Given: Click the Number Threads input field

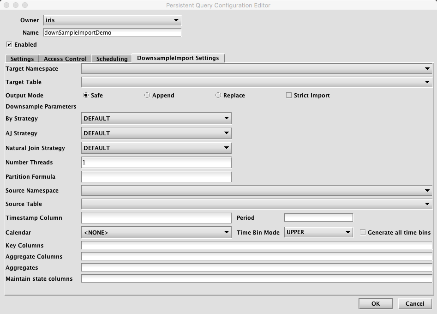Looking at the screenshot, I should coord(156,163).
